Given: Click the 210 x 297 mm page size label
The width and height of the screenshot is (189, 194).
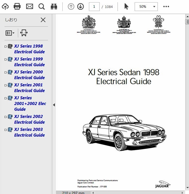Looking at the screenshot, I should click(x=73, y=193).
